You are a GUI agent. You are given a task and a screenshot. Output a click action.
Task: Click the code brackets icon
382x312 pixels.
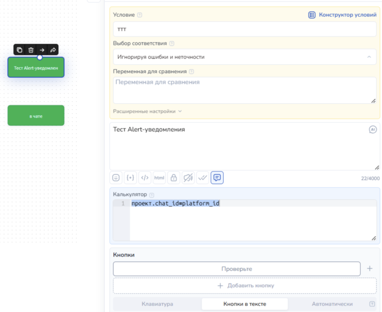click(x=145, y=178)
